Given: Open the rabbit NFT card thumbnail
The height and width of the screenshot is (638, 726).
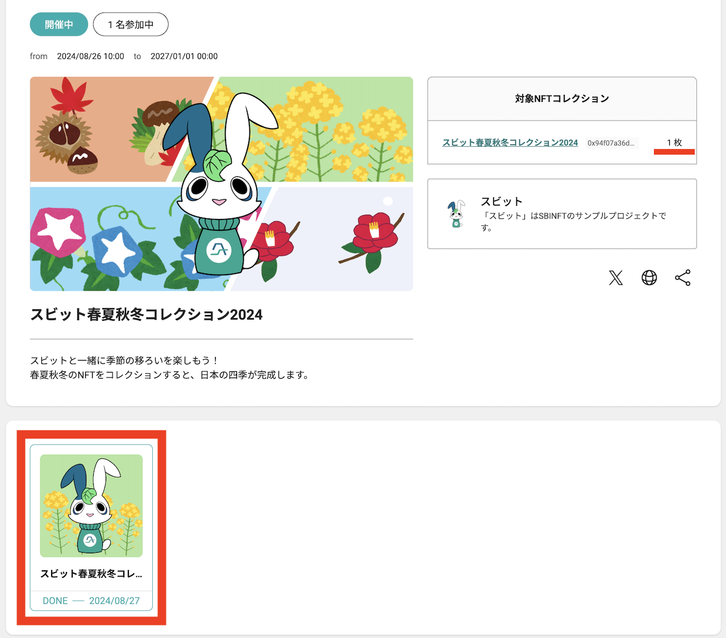Looking at the screenshot, I should click(x=91, y=506).
